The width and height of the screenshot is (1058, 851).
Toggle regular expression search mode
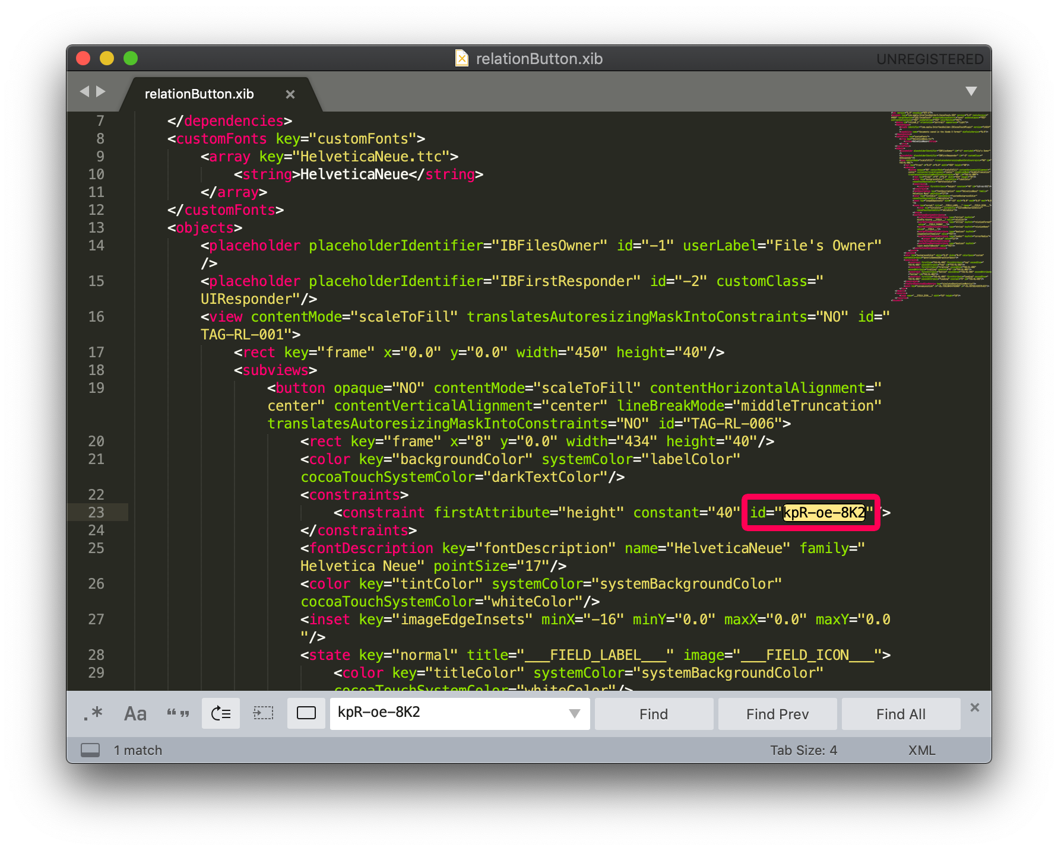[93, 713]
